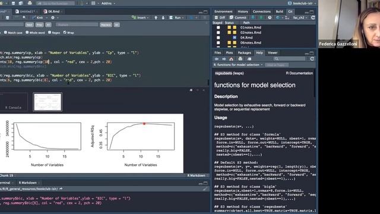
Task: Click the find magnifier icon in editor toolbar
Action: coord(24,18)
